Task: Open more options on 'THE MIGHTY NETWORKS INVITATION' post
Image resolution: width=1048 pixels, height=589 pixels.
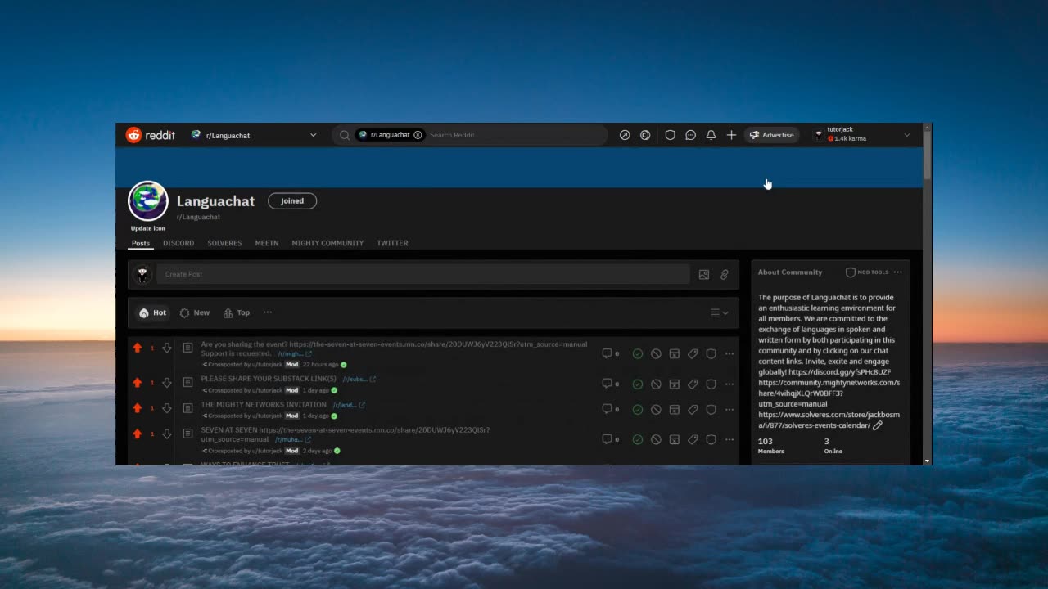Action: pyautogui.click(x=730, y=409)
